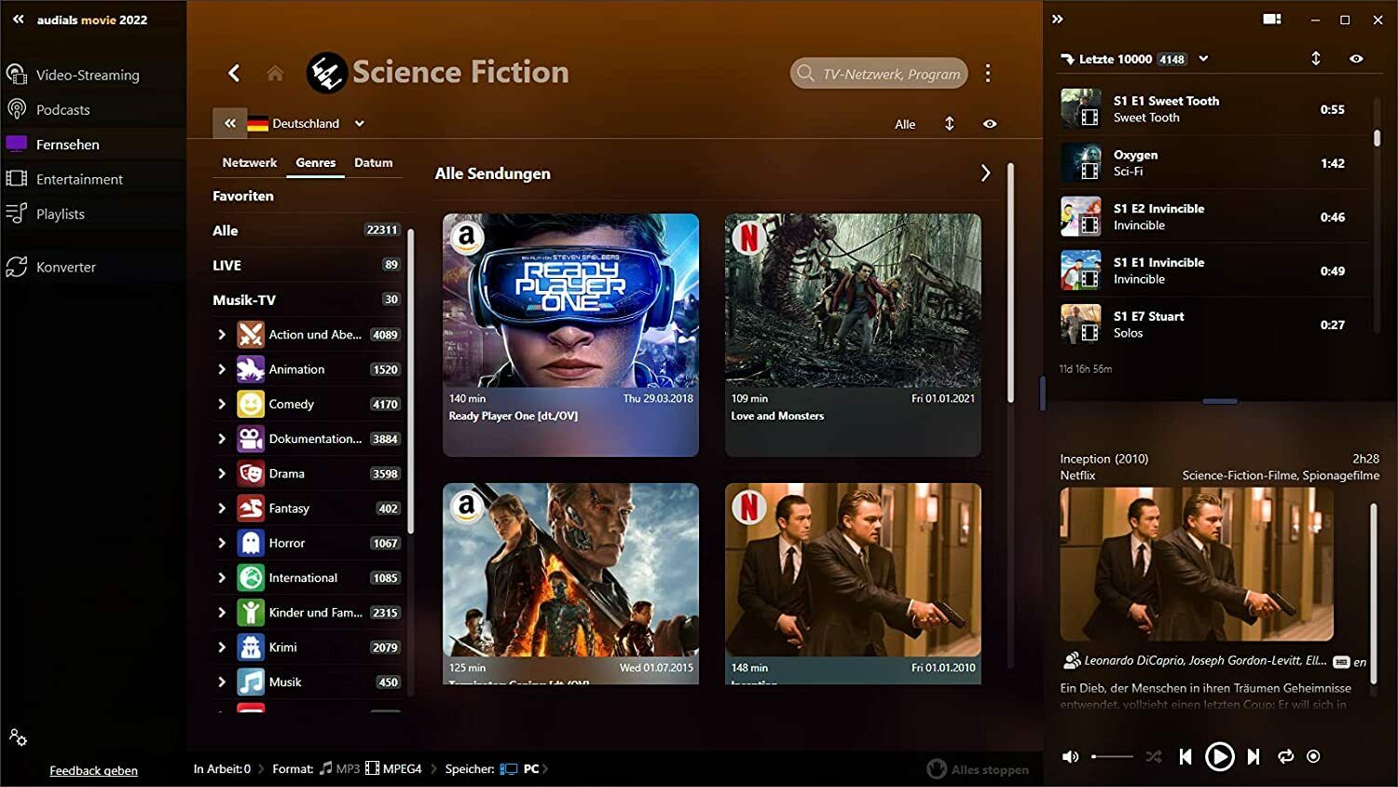The image size is (1398, 787).
Task: Expand the Letzte 10000 list dropdown
Action: (x=1203, y=59)
